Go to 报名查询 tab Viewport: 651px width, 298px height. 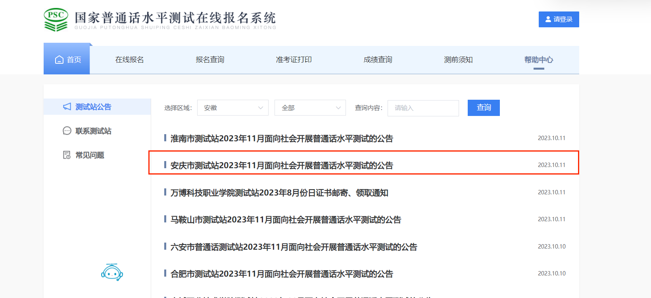coord(210,60)
